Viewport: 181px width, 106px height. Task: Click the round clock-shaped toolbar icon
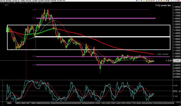click(x=151, y=1)
